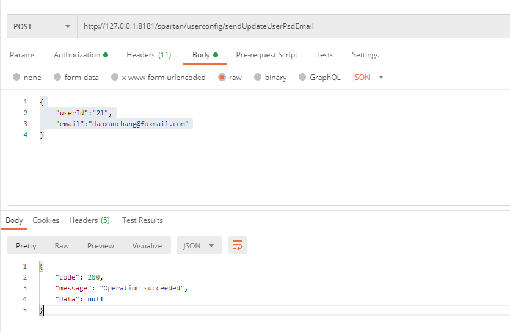Open the request Settings tab
The image size is (510, 332).
coord(365,55)
